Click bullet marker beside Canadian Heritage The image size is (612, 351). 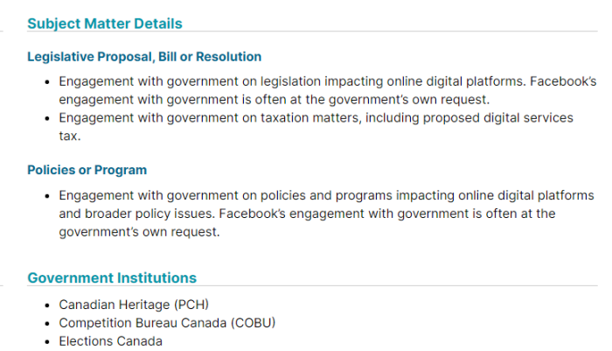47,305
